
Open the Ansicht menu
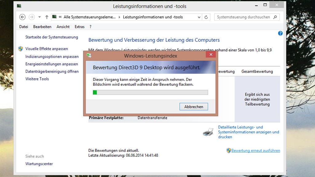63,27
